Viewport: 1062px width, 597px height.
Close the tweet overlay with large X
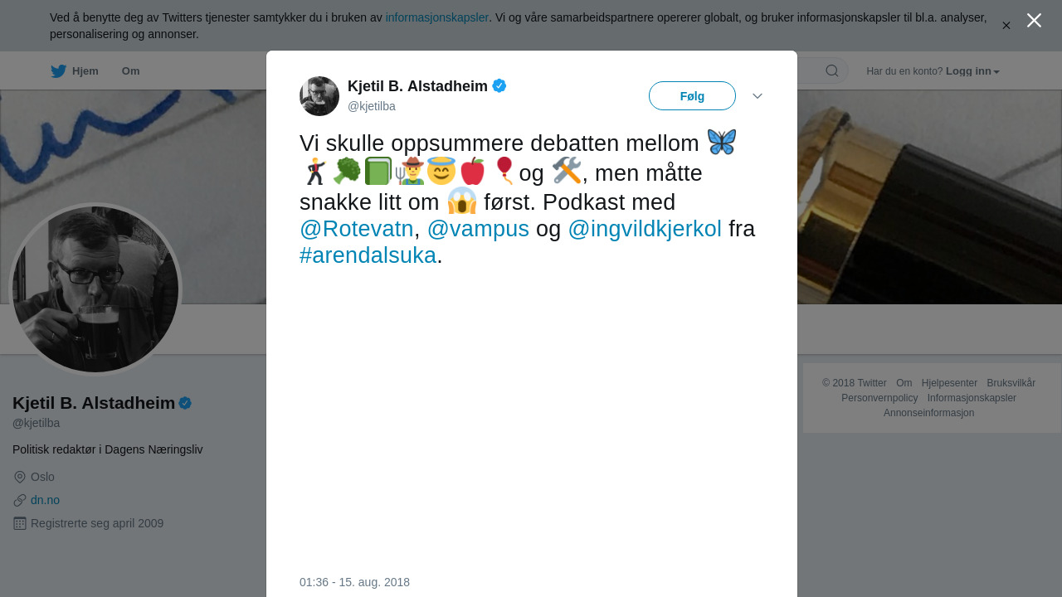1034,21
